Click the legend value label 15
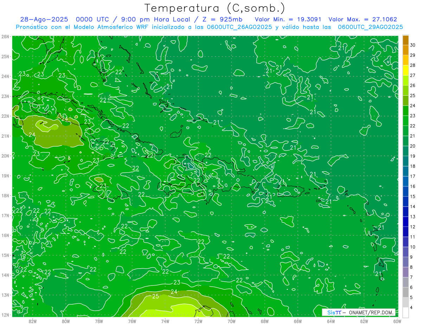This screenshot has height=326, width=422. pos(413,197)
